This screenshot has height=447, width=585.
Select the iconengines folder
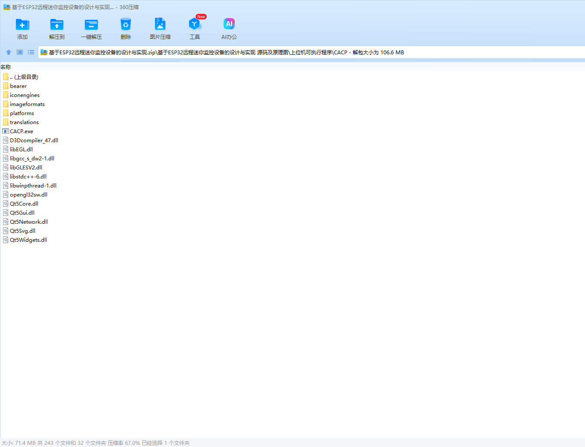[x=21, y=95]
